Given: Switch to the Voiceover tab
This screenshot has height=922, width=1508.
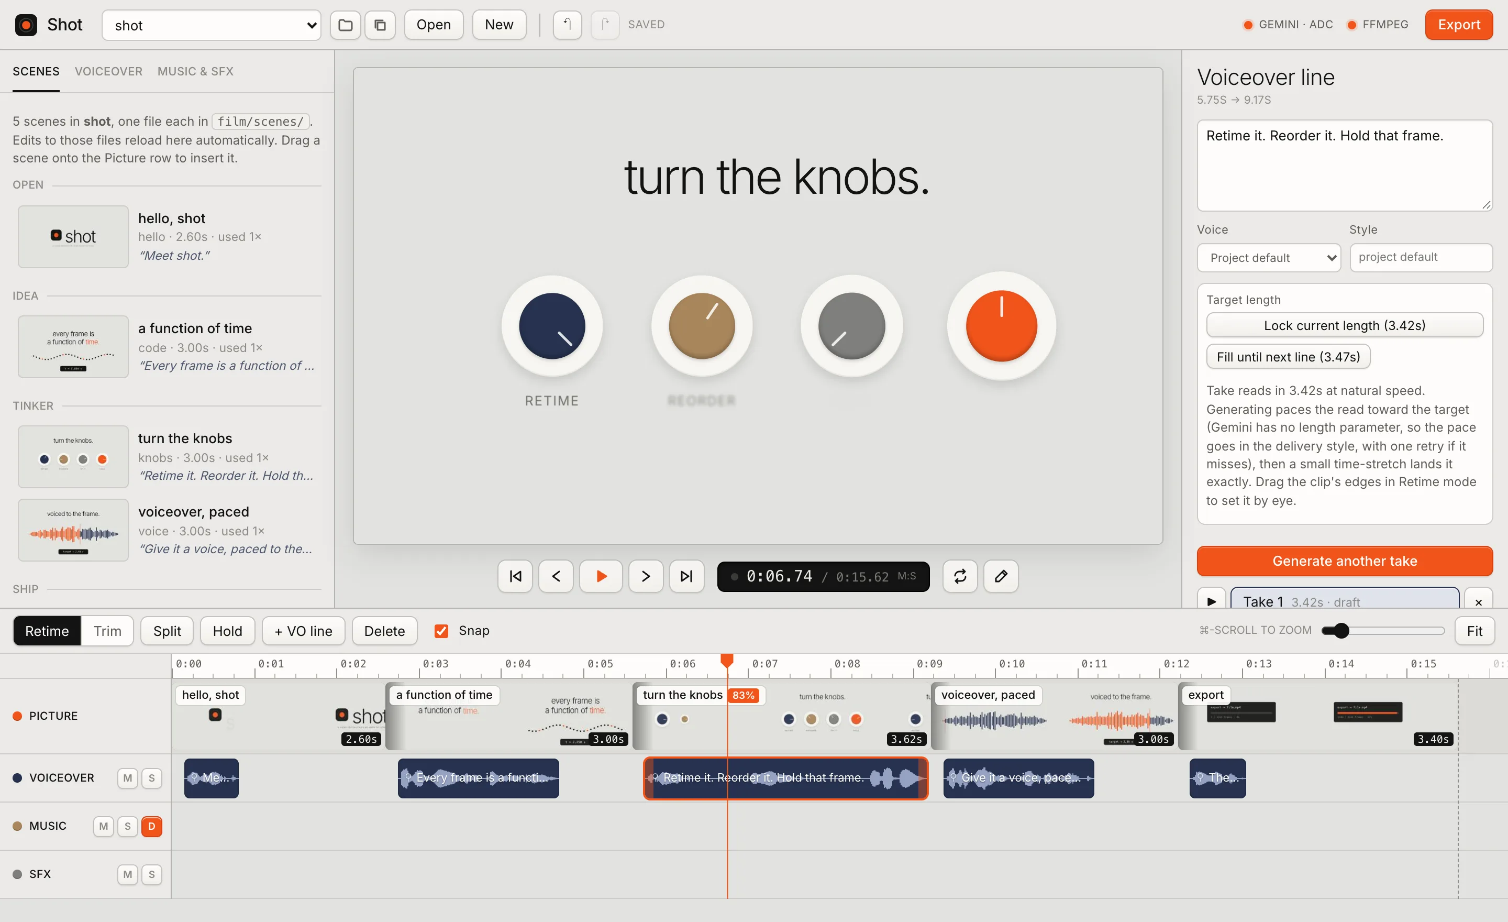Looking at the screenshot, I should [108, 71].
